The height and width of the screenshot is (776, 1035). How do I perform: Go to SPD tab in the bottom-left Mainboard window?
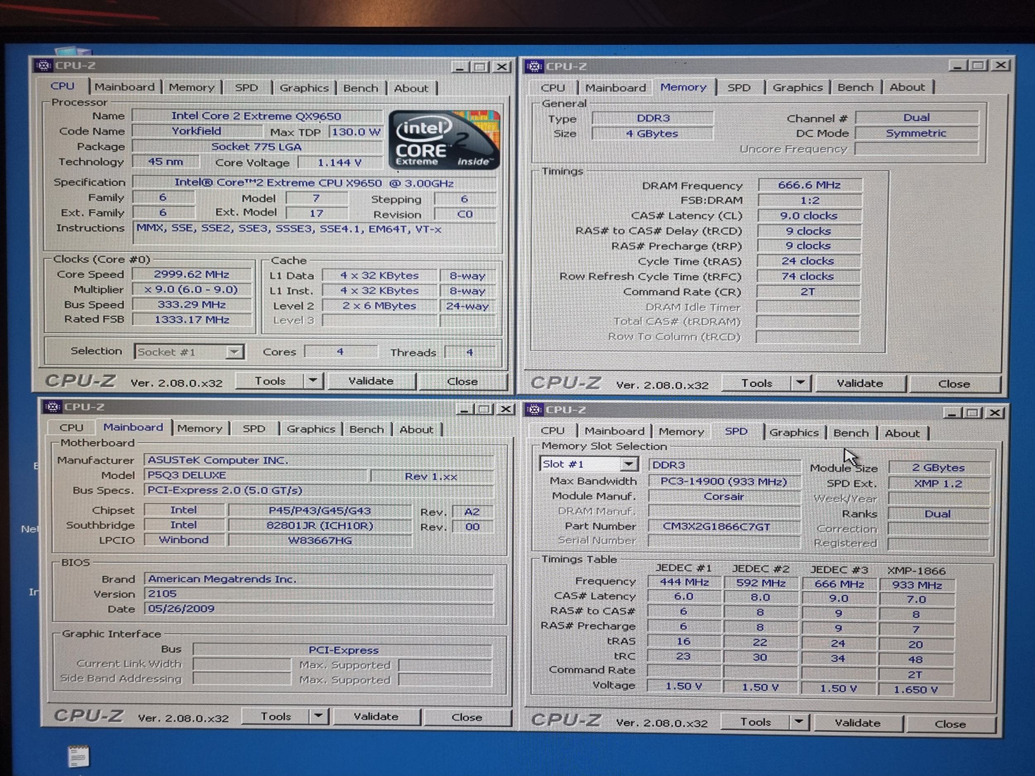pos(254,428)
